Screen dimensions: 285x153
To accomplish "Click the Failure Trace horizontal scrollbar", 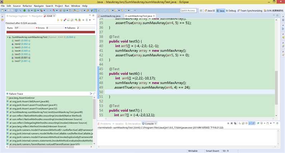I will (41, 147).
